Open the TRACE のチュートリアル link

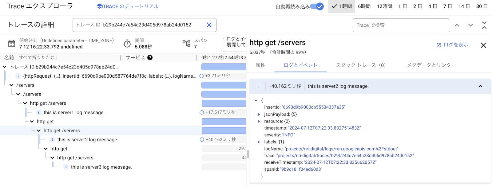point(128,6)
